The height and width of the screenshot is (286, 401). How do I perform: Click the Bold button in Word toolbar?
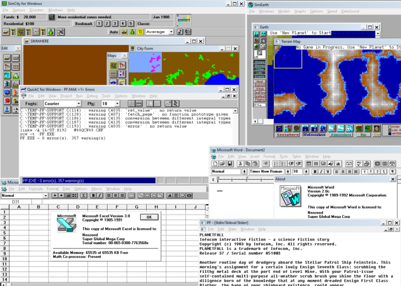coord(315,171)
